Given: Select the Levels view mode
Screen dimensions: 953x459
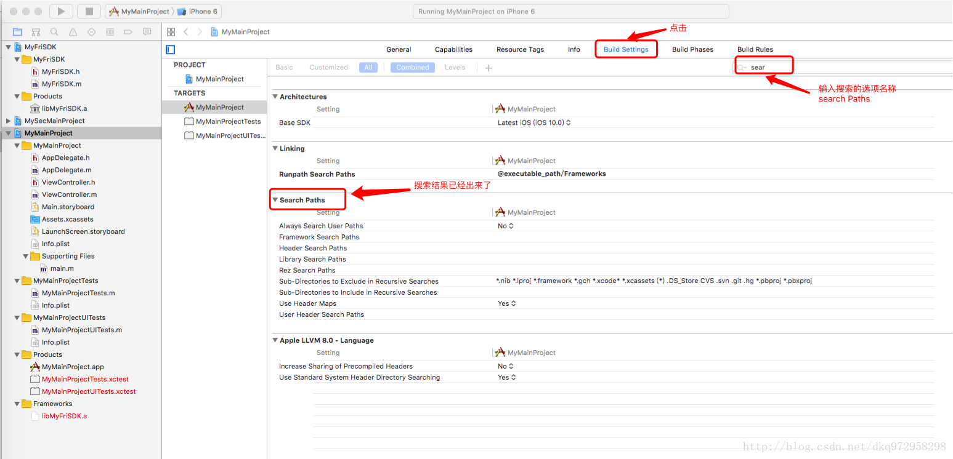Looking at the screenshot, I should pos(455,68).
